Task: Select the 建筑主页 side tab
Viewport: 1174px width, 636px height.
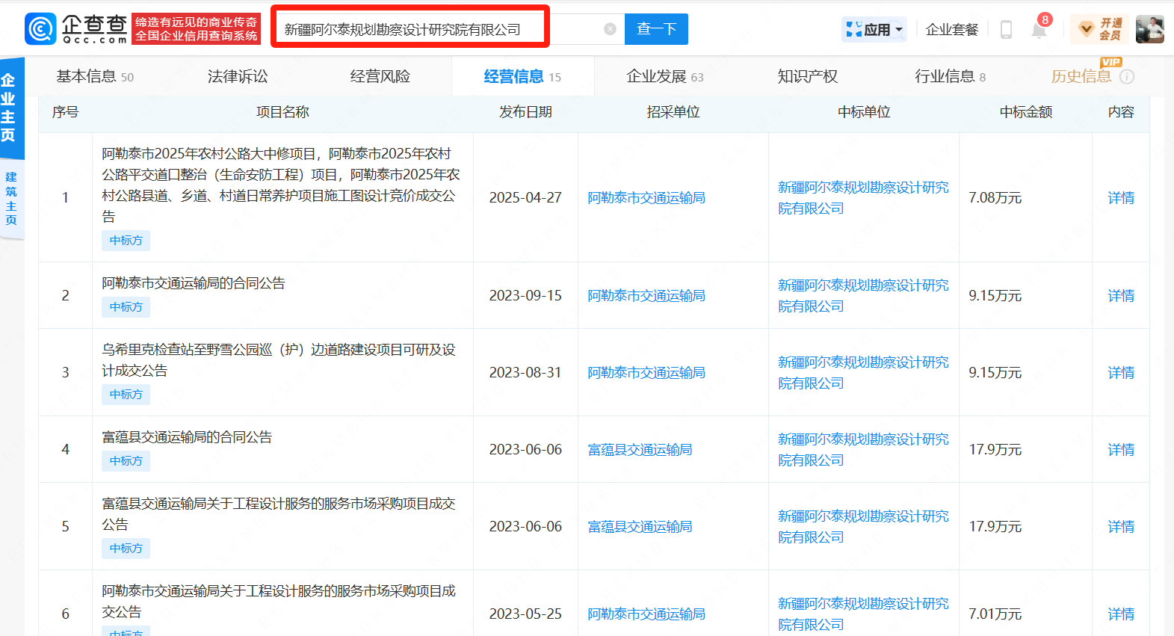Action: 10,199
